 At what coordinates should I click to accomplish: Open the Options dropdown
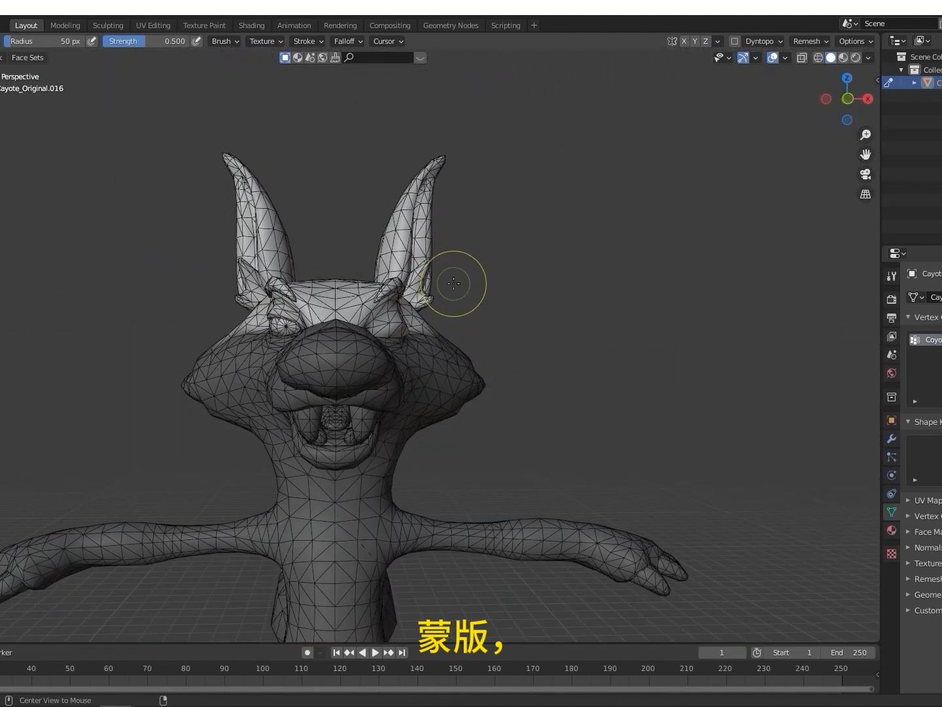click(856, 41)
